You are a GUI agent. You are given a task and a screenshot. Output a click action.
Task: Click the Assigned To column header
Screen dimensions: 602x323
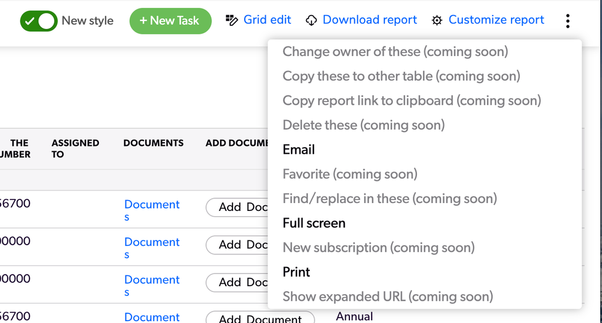pyautogui.click(x=75, y=149)
